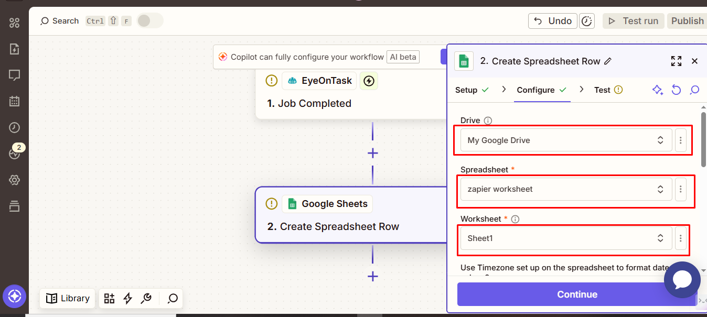This screenshot has height=317, width=707.
Task: Click the Continue button
Action: [x=576, y=294]
